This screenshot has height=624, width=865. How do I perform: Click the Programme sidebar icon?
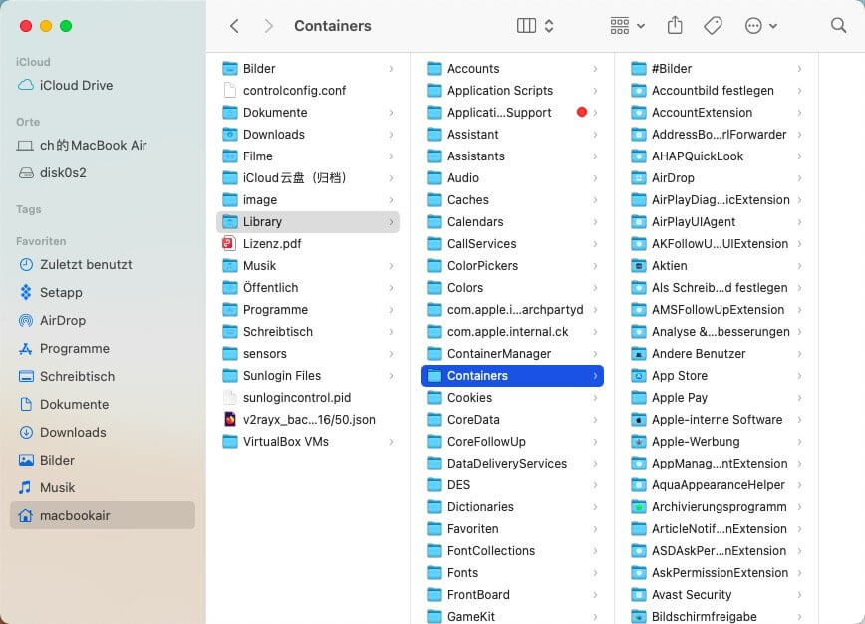click(26, 349)
